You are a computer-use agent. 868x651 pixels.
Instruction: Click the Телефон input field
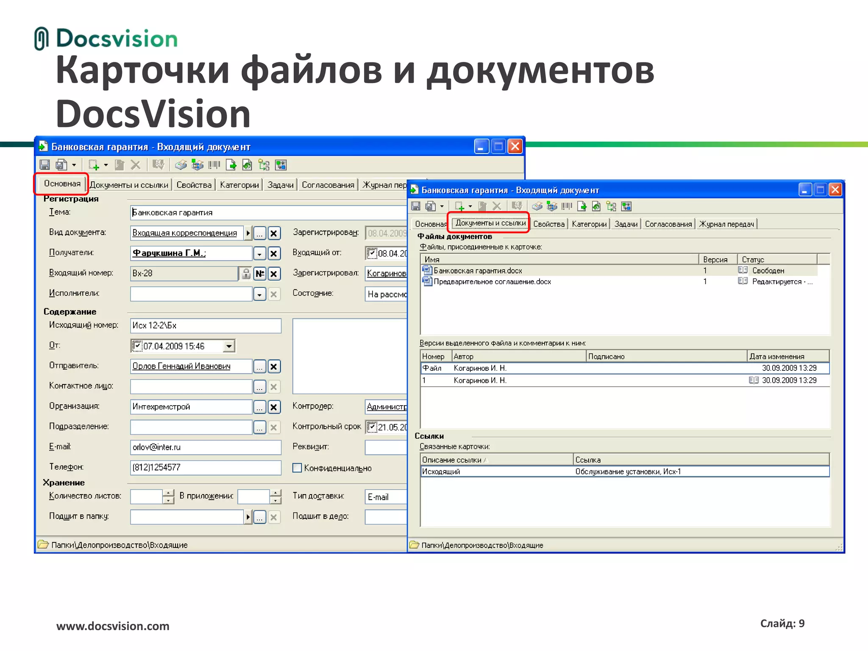tap(206, 467)
